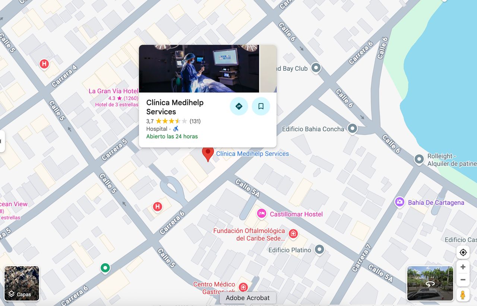Open La Gran Vía Hotel label

click(x=113, y=91)
